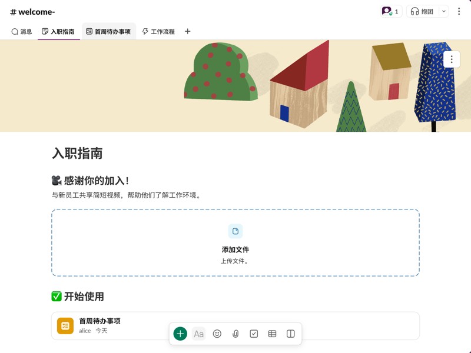This screenshot has height=353, width=471.
Task: Open the green insert content menu
Action: coord(180,334)
